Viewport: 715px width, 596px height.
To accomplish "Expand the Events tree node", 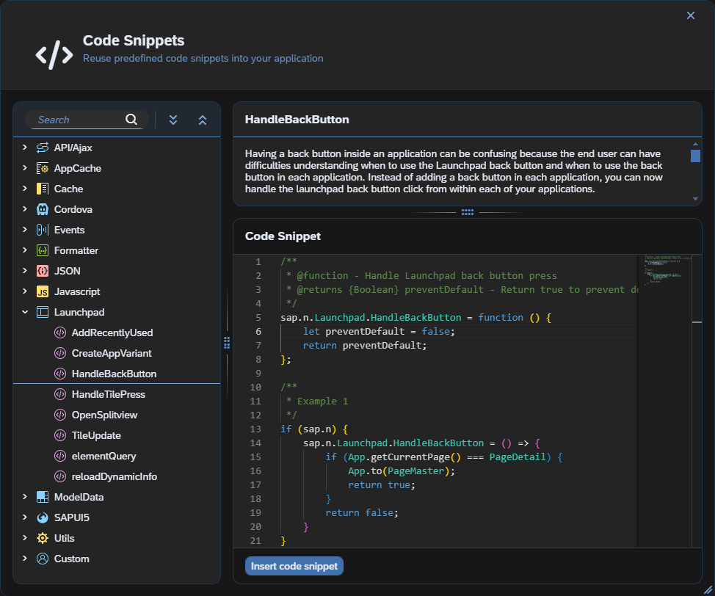I will (x=25, y=229).
